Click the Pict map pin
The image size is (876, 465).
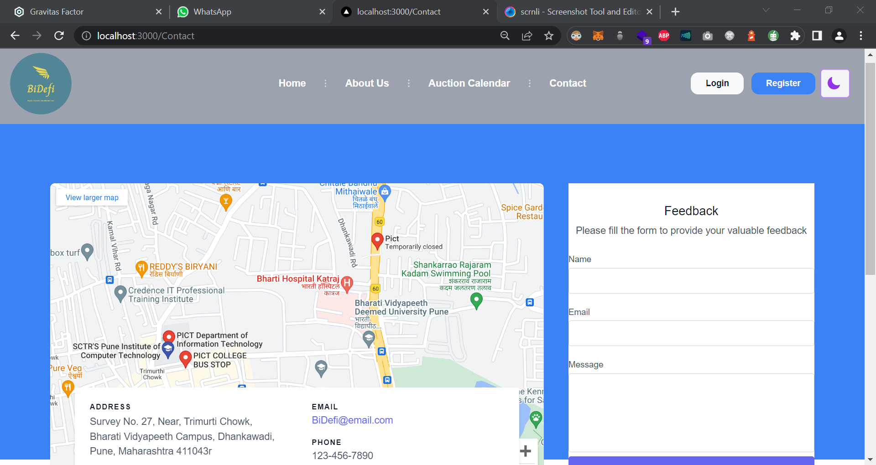377,241
